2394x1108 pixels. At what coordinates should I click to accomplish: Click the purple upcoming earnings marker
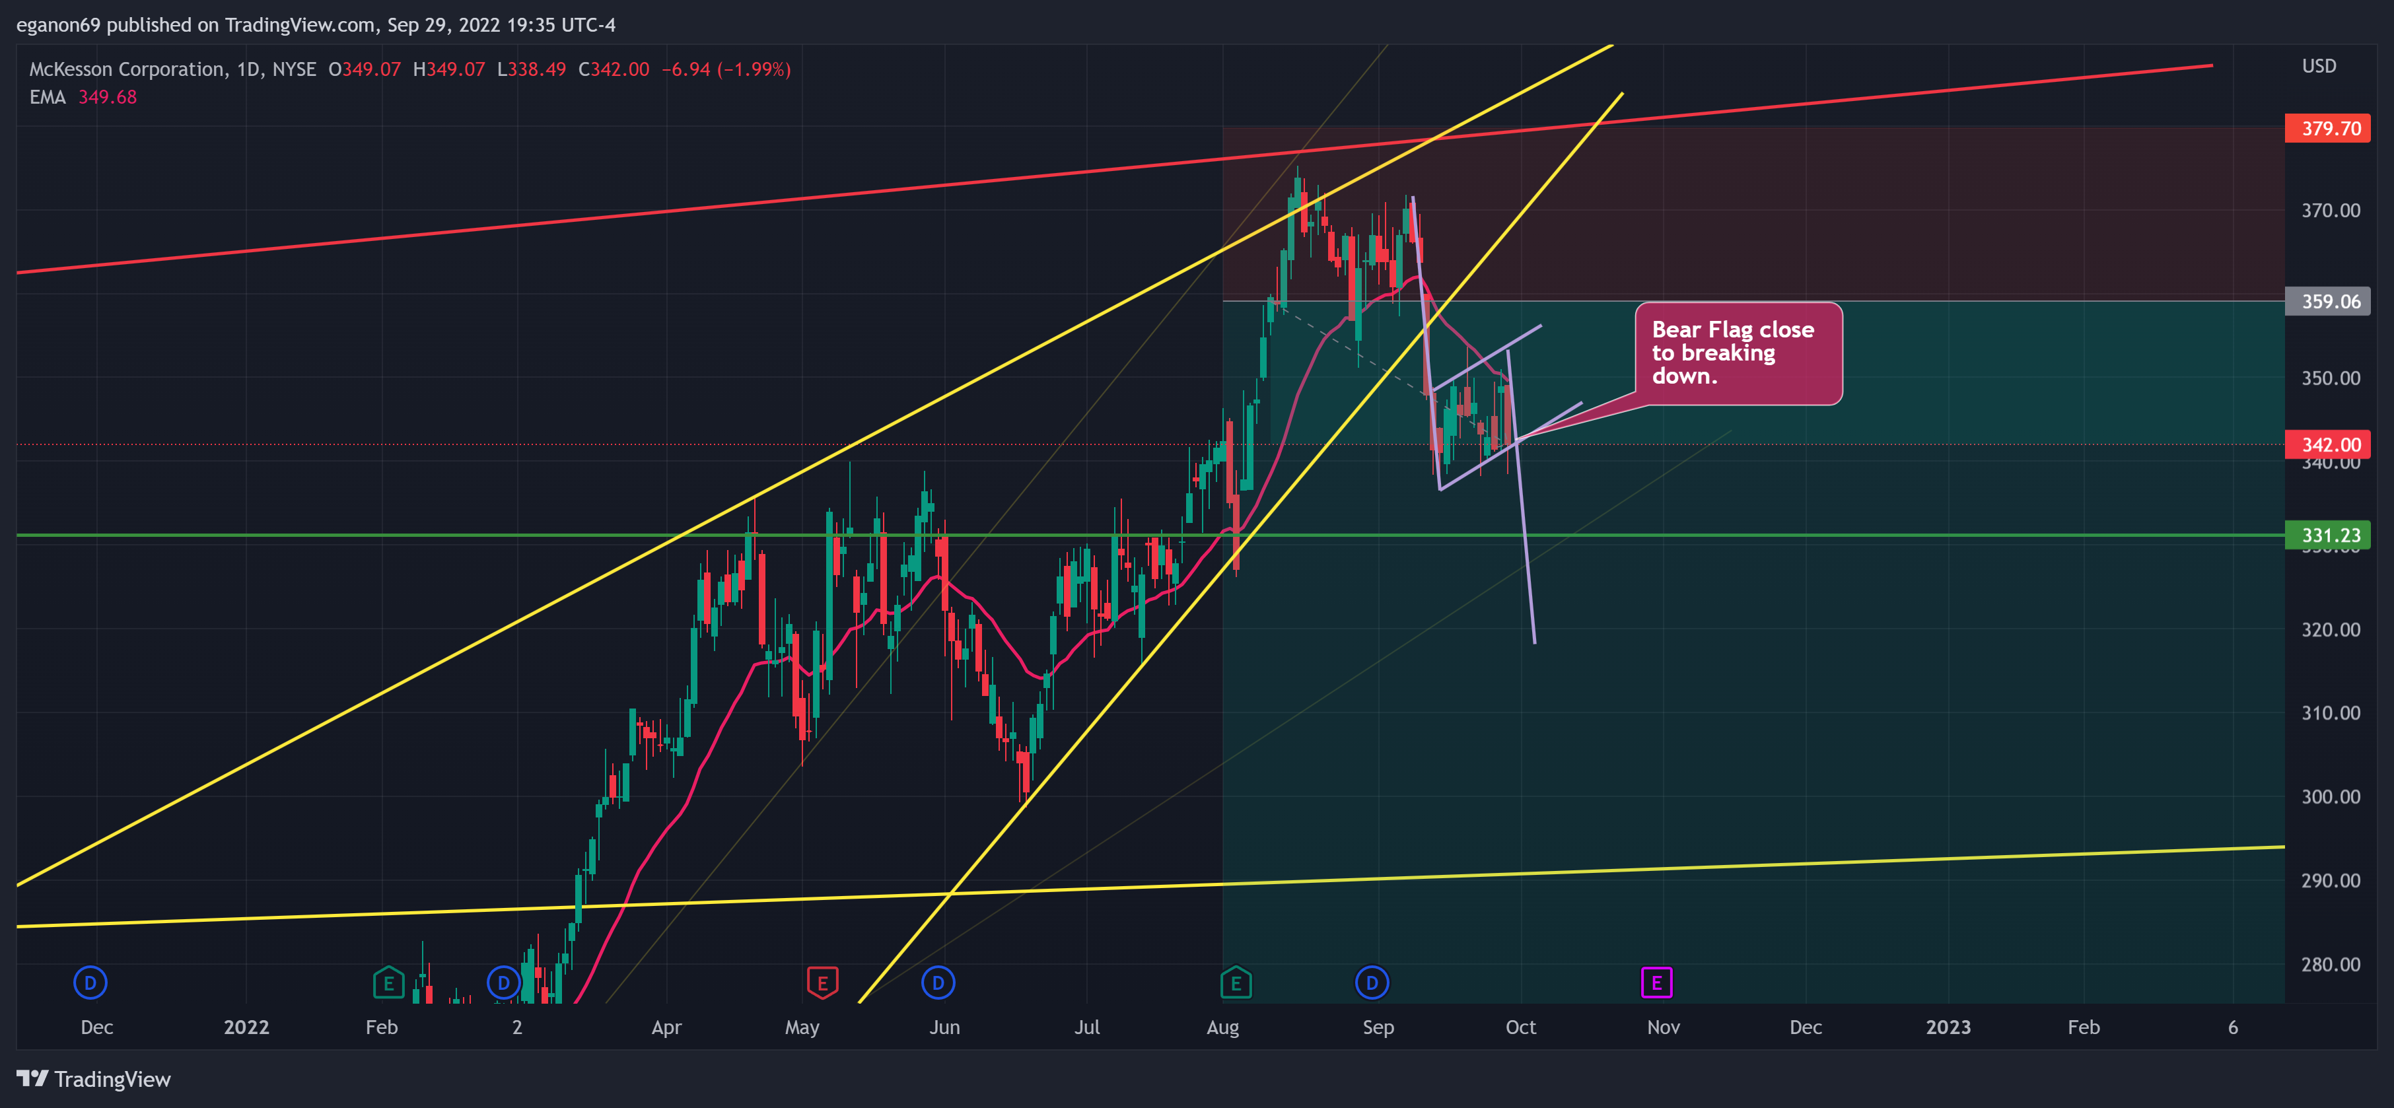pyautogui.click(x=1656, y=983)
